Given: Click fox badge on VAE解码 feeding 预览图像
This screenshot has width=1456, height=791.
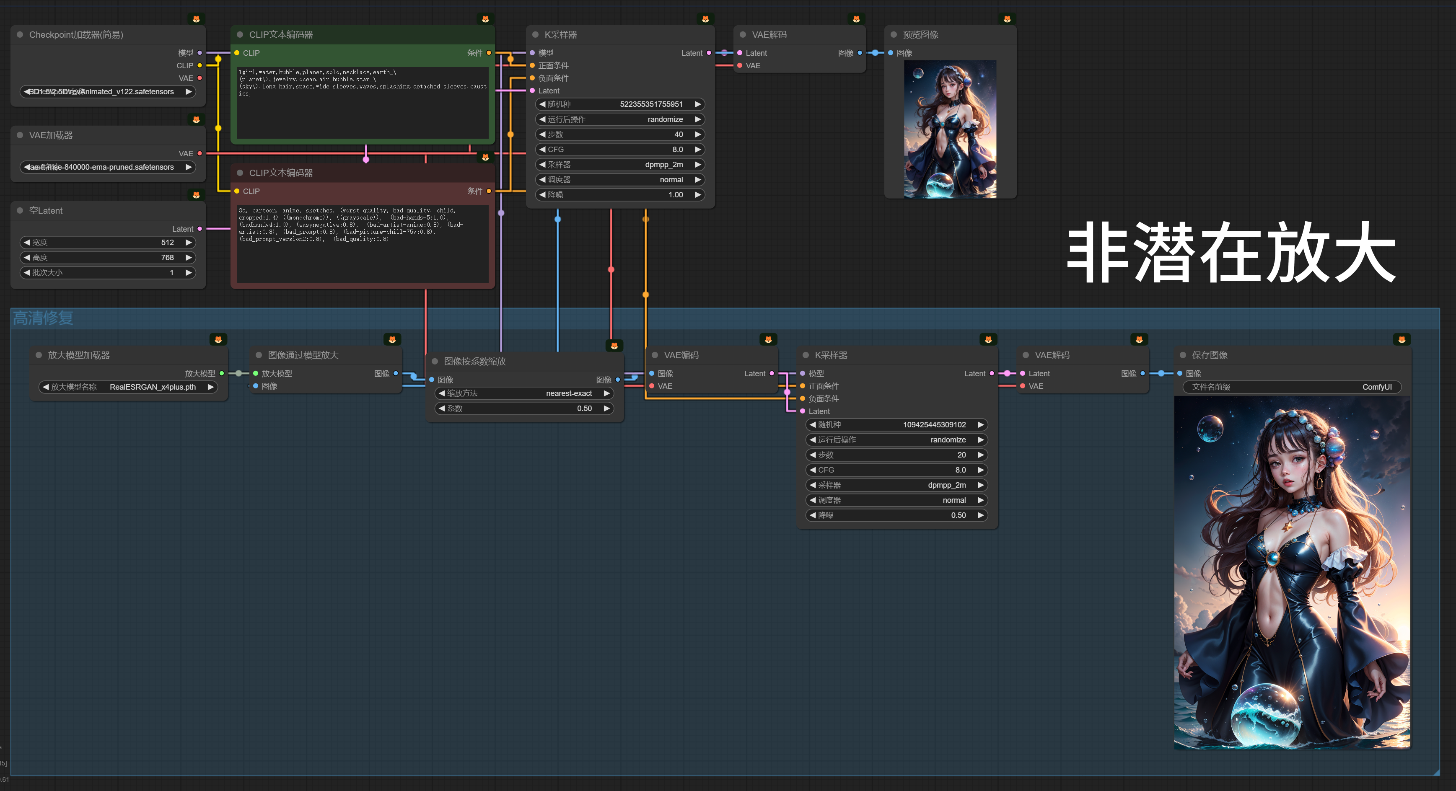Looking at the screenshot, I should pyautogui.click(x=856, y=19).
